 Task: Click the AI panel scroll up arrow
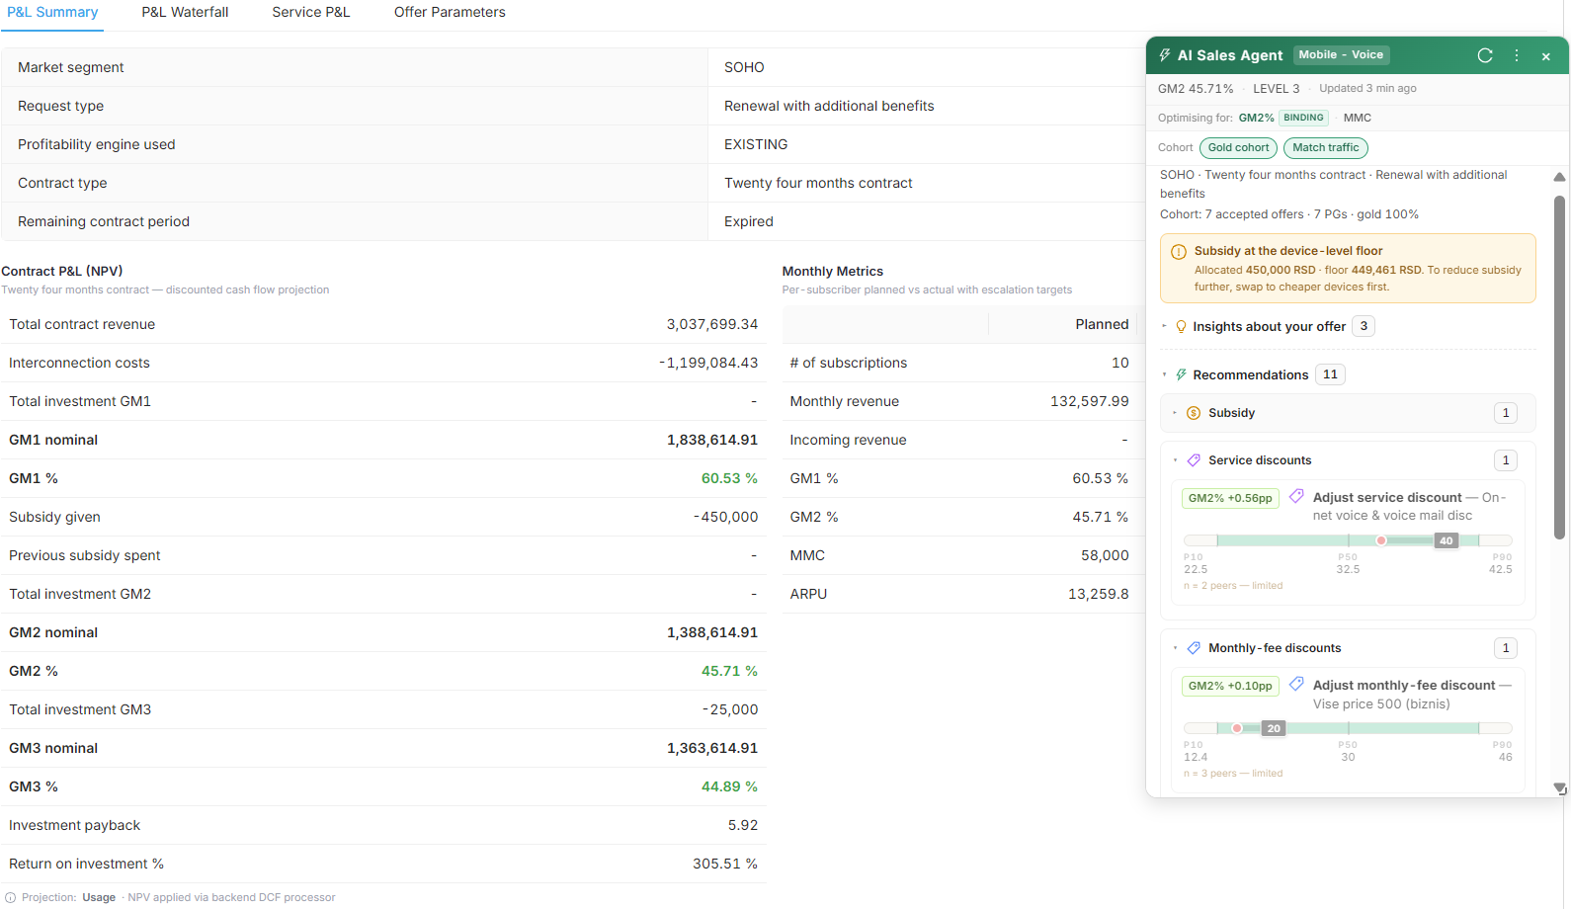point(1560,177)
